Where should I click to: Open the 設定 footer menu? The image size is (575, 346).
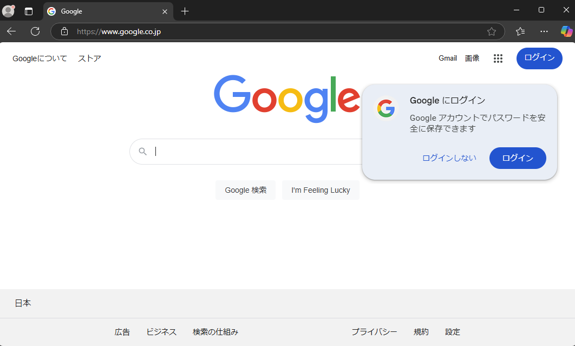(453, 332)
